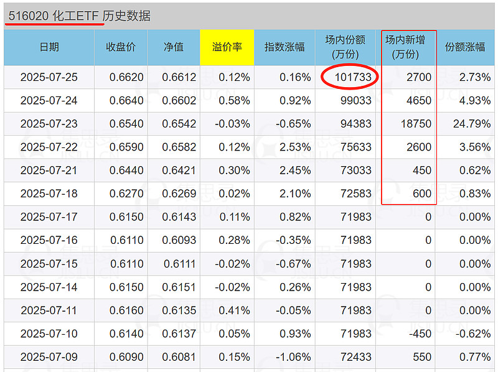Sort by the 日期 column header
498x372 pixels.
coord(49,47)
